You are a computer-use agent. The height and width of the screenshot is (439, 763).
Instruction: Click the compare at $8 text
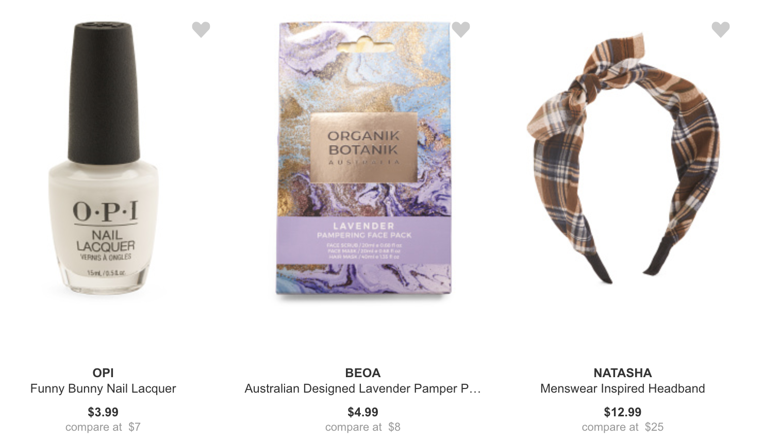click(363, 427)
